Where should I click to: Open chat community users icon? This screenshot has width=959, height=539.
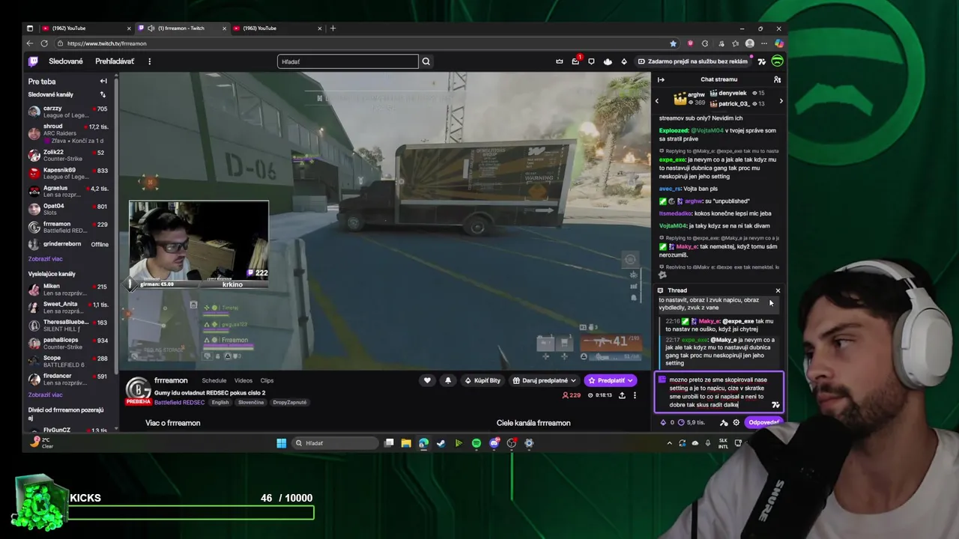click(777, 79)
